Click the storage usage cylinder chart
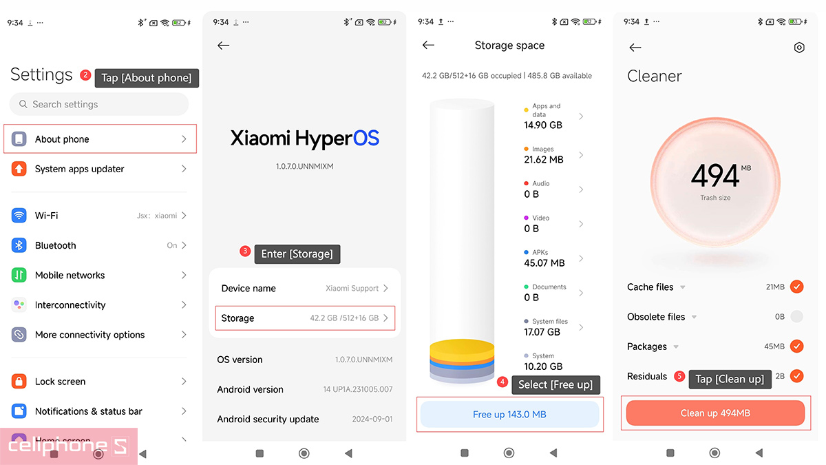 [x=462, y=241]
